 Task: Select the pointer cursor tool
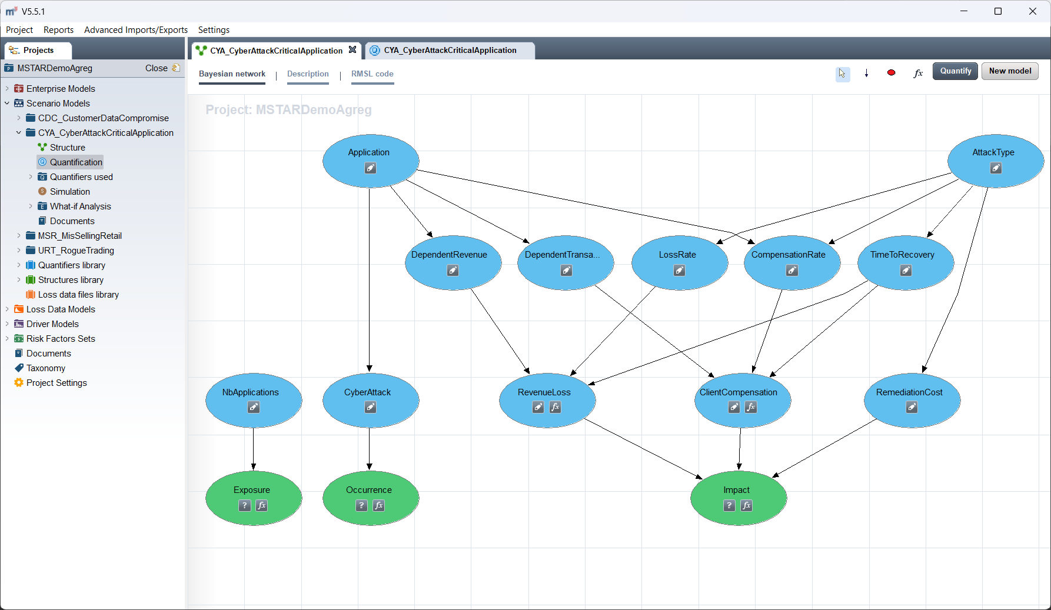coord(842,73)
